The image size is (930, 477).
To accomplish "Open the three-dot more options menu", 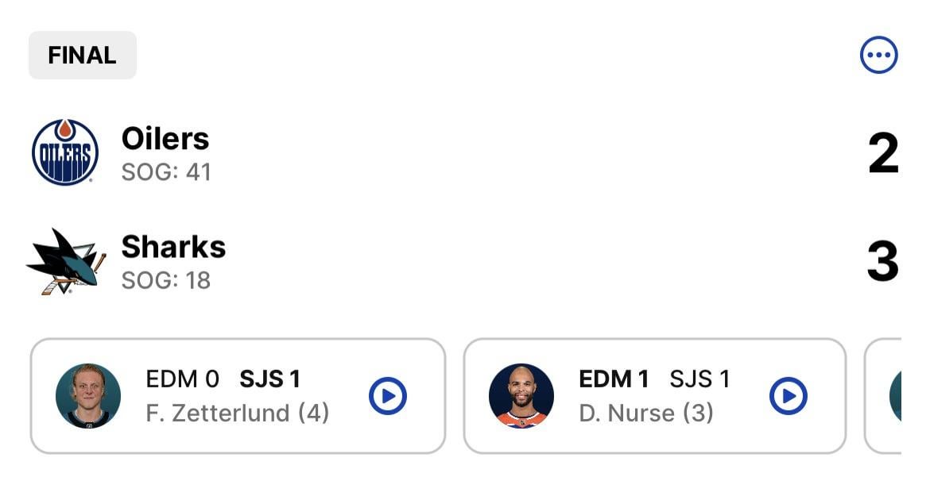I will (x=878, y=56).
